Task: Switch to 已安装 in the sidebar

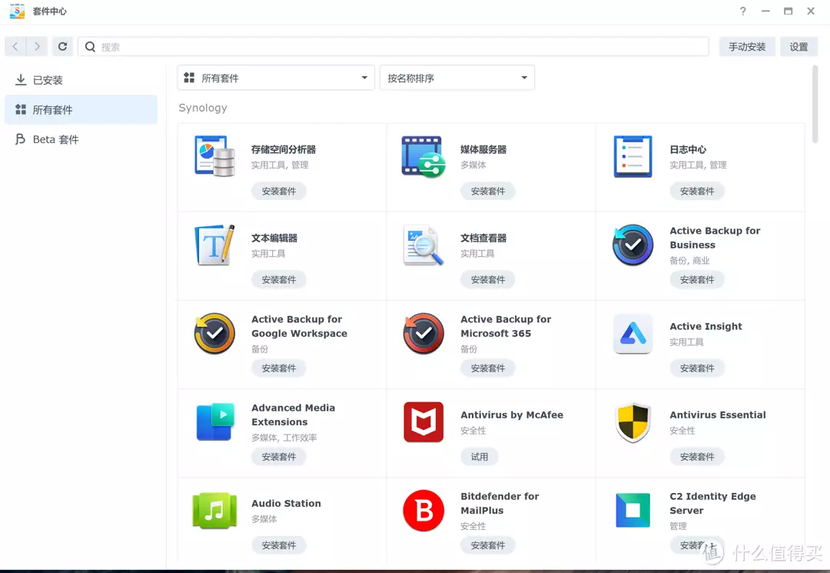Action: (81, 80)
